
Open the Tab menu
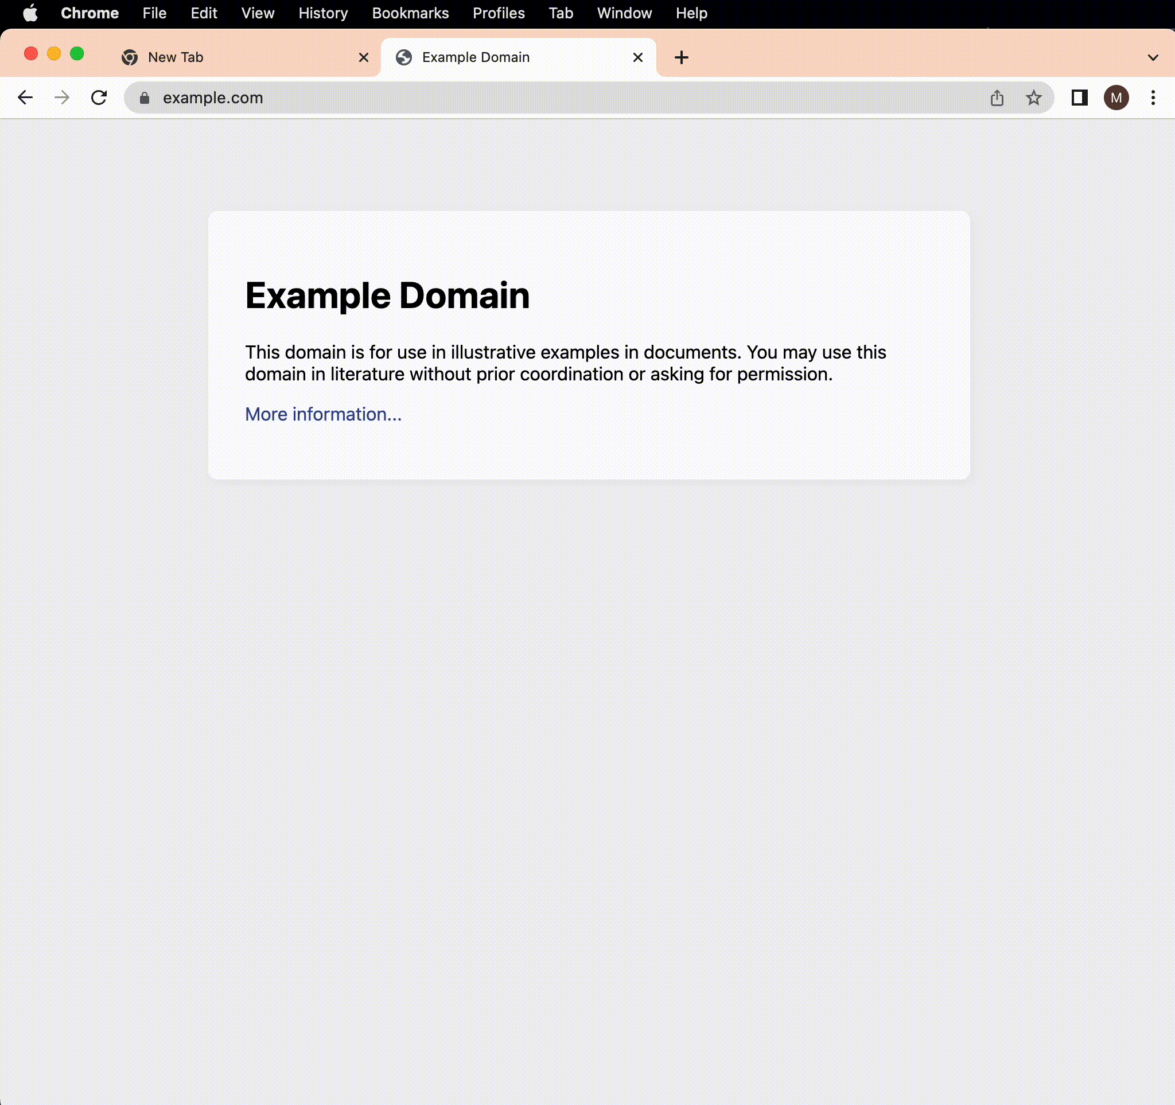561,13
